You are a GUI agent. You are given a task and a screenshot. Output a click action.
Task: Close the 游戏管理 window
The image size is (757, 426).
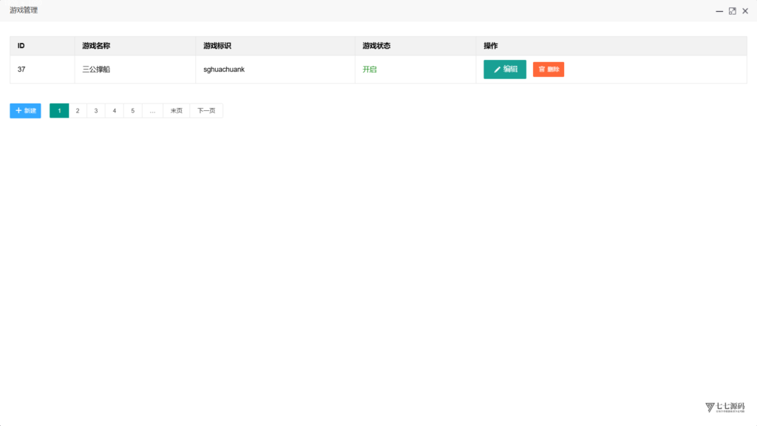coord(745,10)
